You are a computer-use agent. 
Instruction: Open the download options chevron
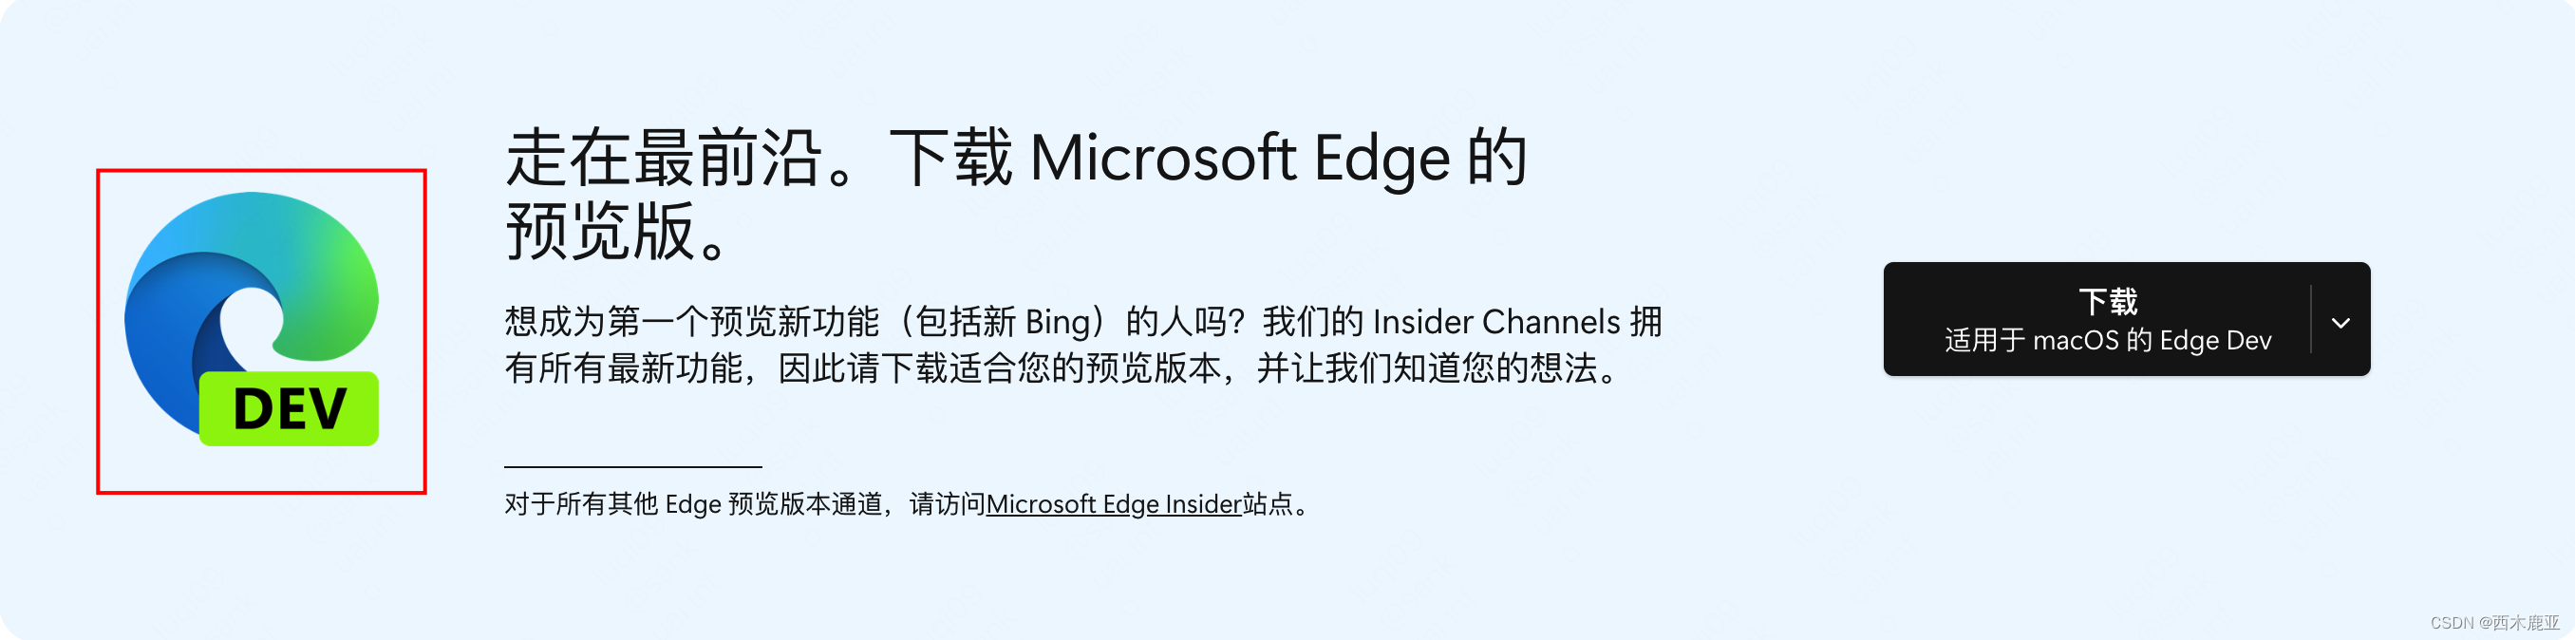2340,323
